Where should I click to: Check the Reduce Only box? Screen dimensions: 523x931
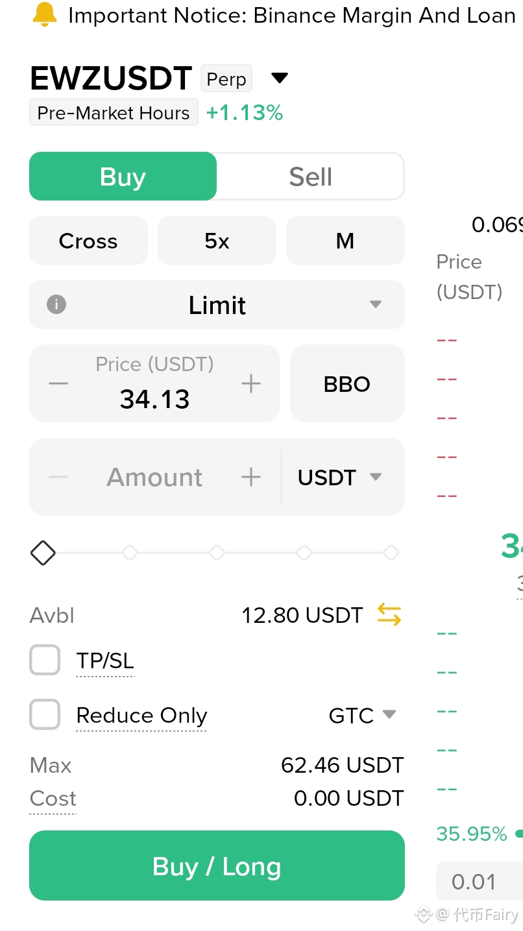point(45,715)
